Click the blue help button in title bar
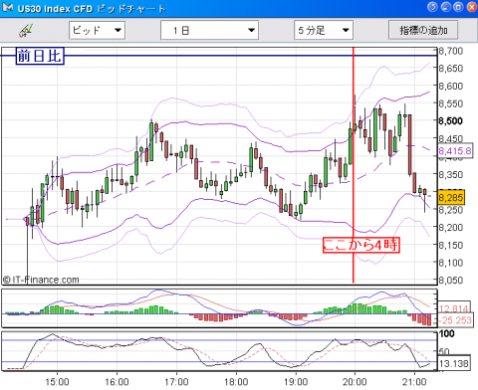The width and height of the screenshot is (478, 390). pos(432,7)
